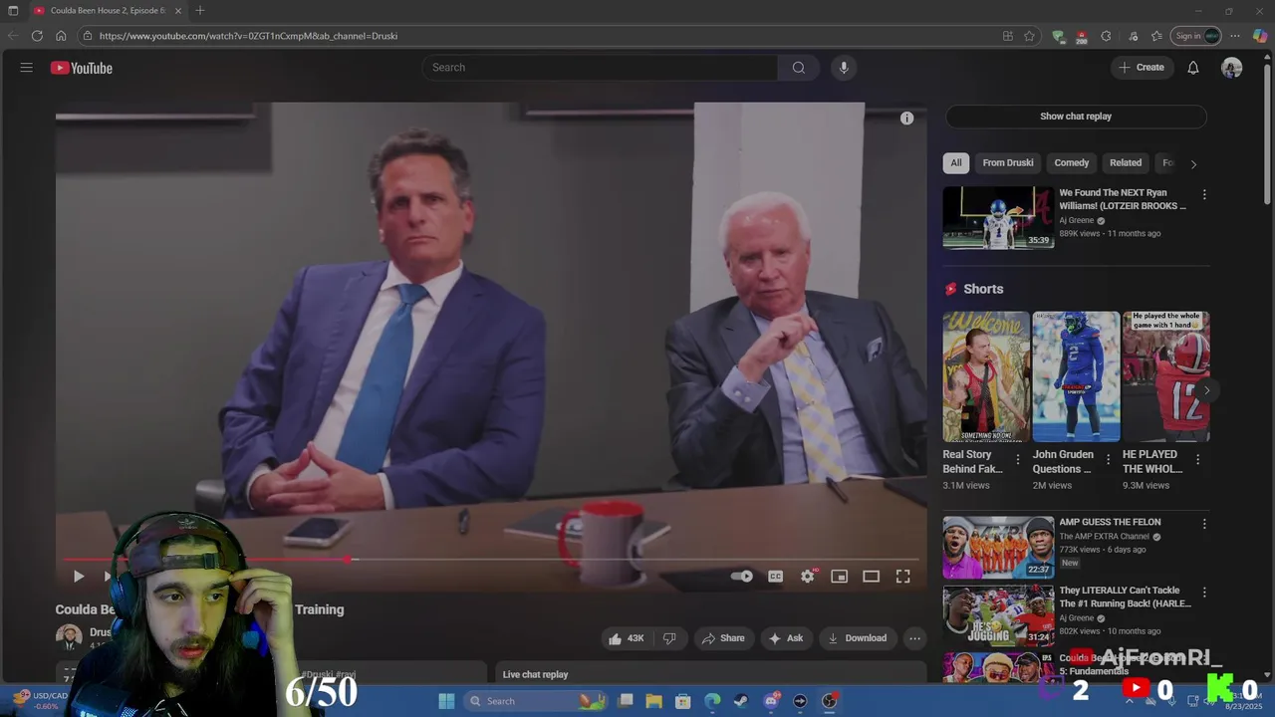Select the From Druski chip
1275x717 pixels.
1008,163
